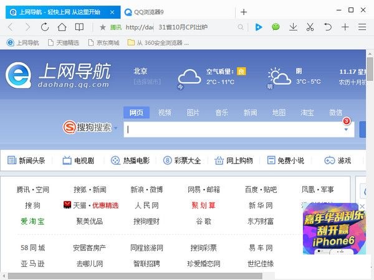Reload the page with the refresh icon
374x280 pixels.
[x=45, y=27]
